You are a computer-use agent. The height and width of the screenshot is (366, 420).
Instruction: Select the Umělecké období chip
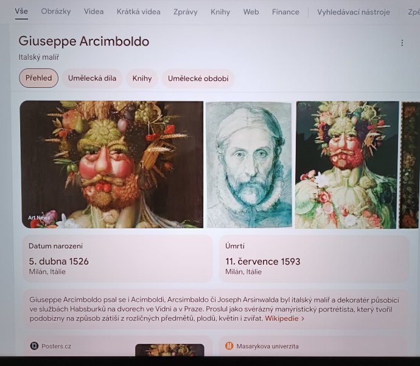coord(198,79)
